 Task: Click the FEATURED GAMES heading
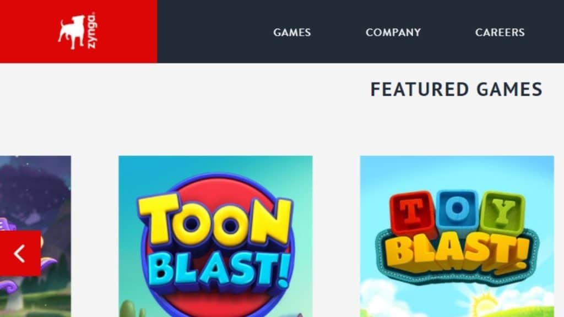tap(457, 89)
